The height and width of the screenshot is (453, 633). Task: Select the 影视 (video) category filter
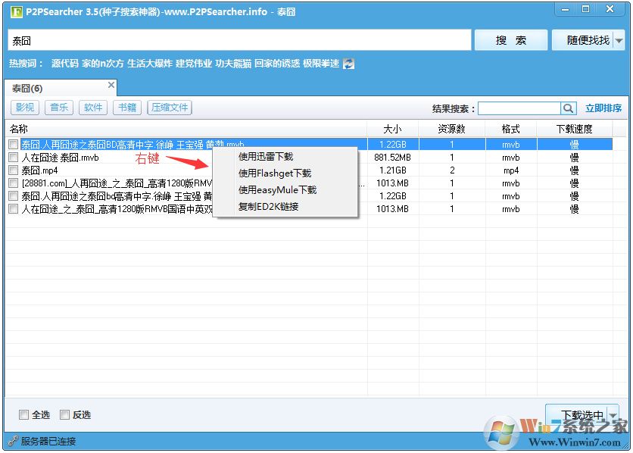tap(24, 108)
